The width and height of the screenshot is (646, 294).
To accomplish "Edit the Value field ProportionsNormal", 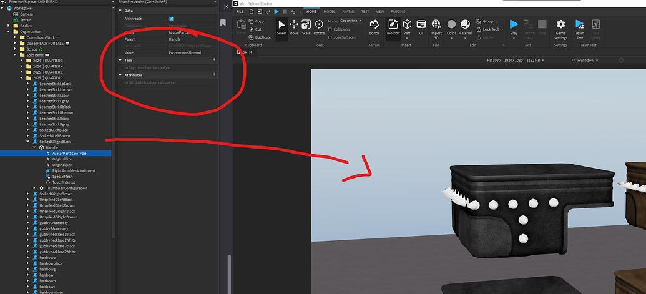I will click(192, 52).
